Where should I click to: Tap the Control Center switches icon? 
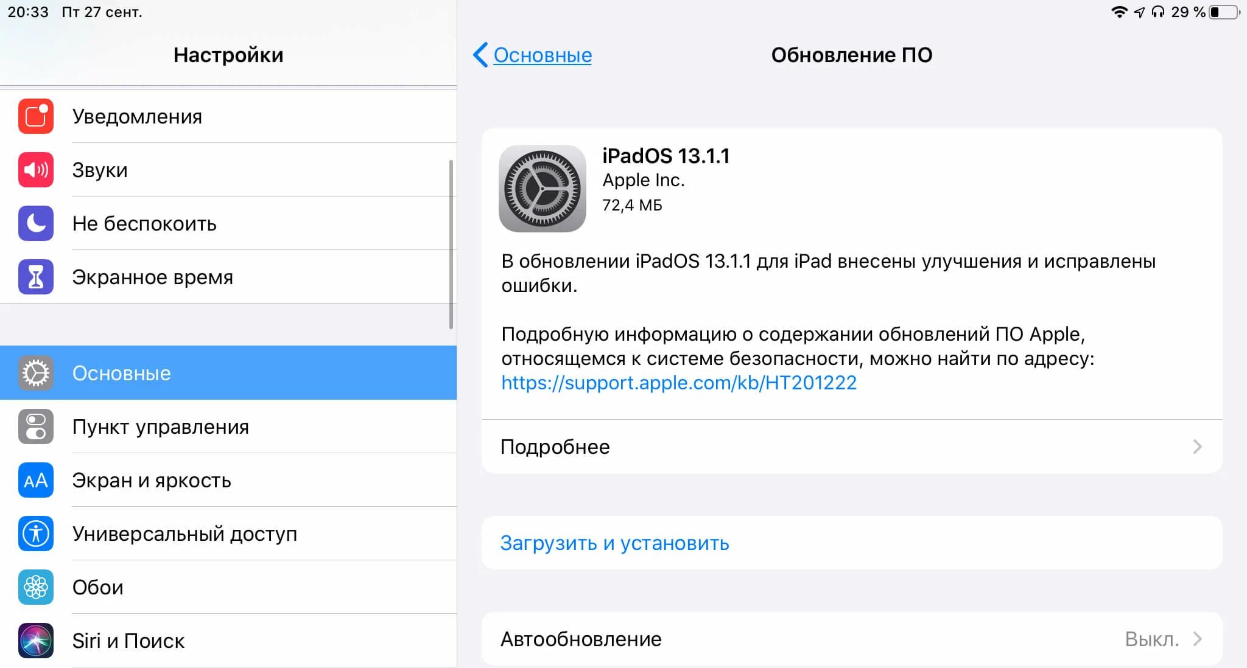36,426
